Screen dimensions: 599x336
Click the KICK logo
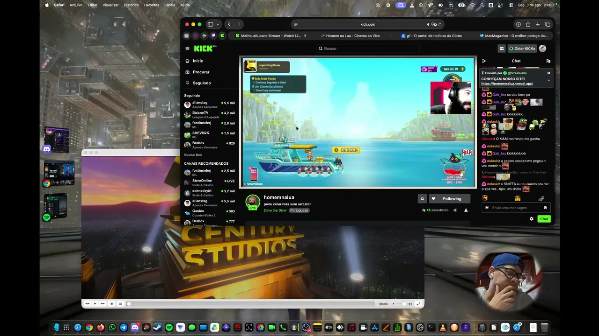pos(205,49)
